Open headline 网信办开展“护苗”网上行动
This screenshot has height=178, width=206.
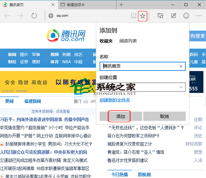click(x=46, y=136)
